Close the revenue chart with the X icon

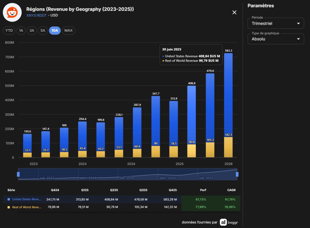pyautogui.click(x=234, y=12)
